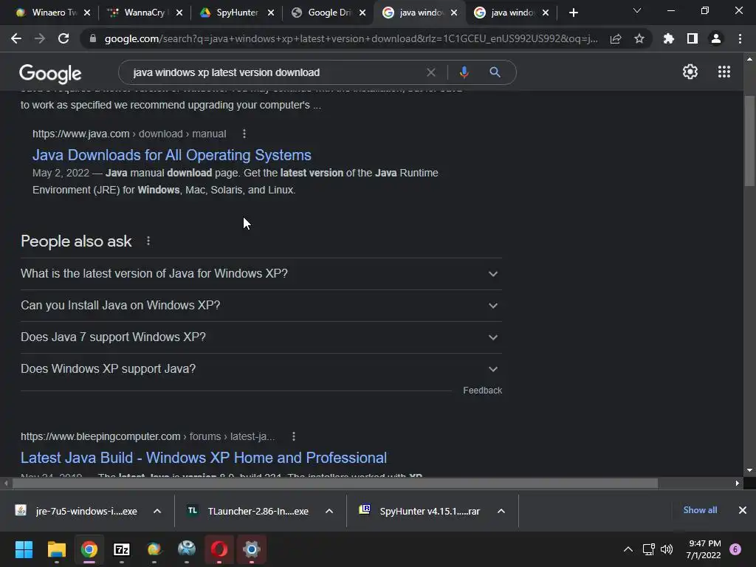Screen dimensions: 756x567
Task: Open File Explorer from taskbar
Action: pyautogui.click(x=56, y=549)
